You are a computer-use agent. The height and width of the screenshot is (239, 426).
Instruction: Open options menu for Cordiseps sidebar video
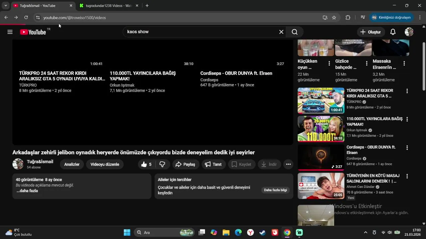coord(407,148)
